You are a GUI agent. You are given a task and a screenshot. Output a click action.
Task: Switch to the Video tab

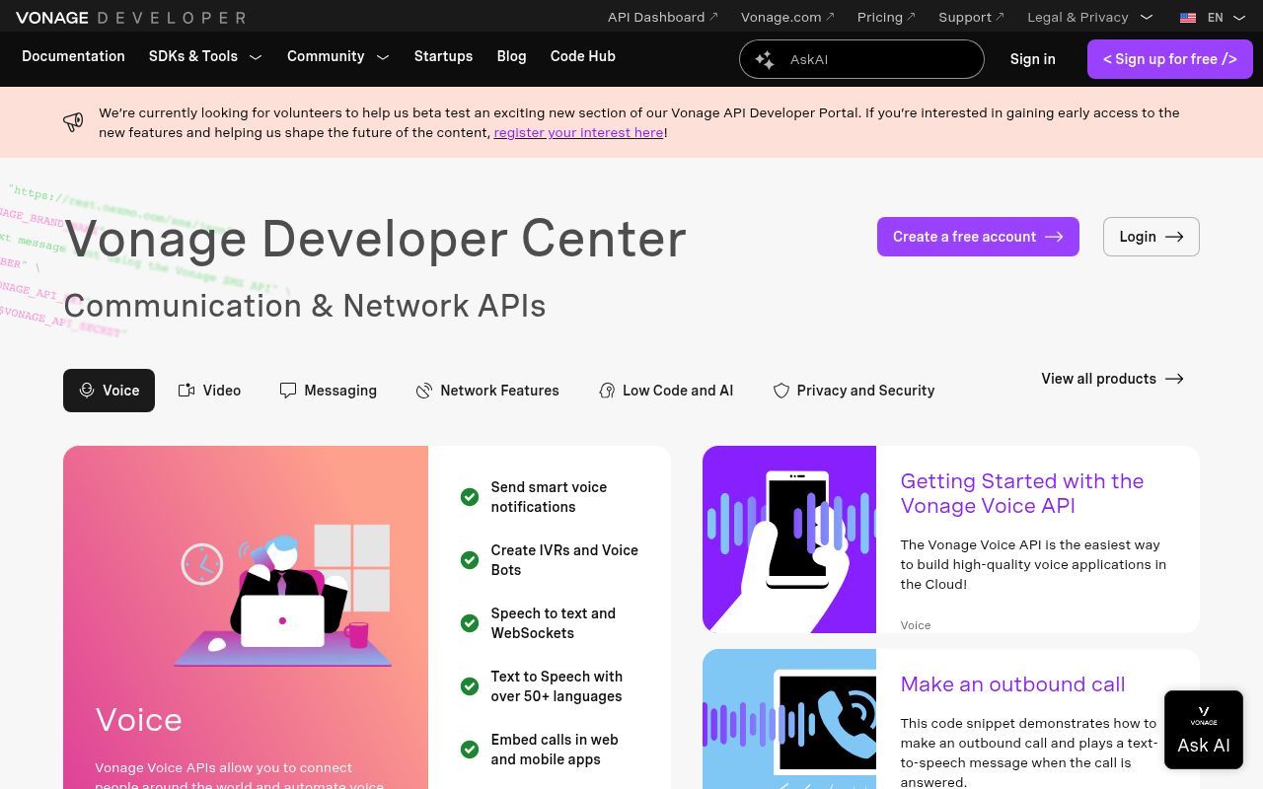pos(209,391)
